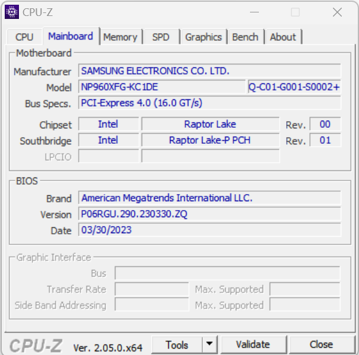Click the Chipset vendor Intel field
This screenshot has width=359, height=355.
(108, 124)
